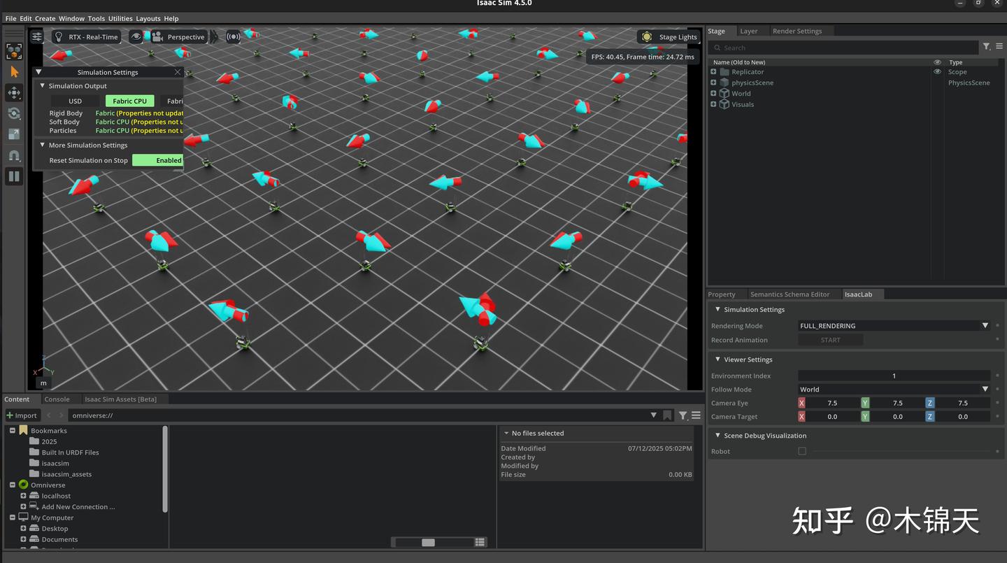The image size is (1007, 563).
Task: Open the viewport eye visibility menu
Action: coord(136,37)
